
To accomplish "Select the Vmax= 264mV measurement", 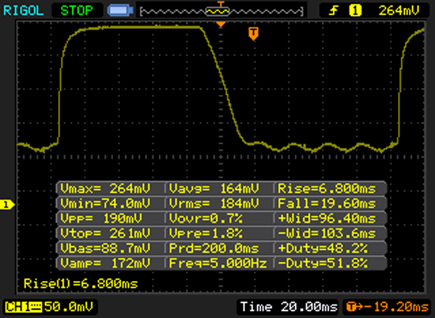I will coord(110,187).
